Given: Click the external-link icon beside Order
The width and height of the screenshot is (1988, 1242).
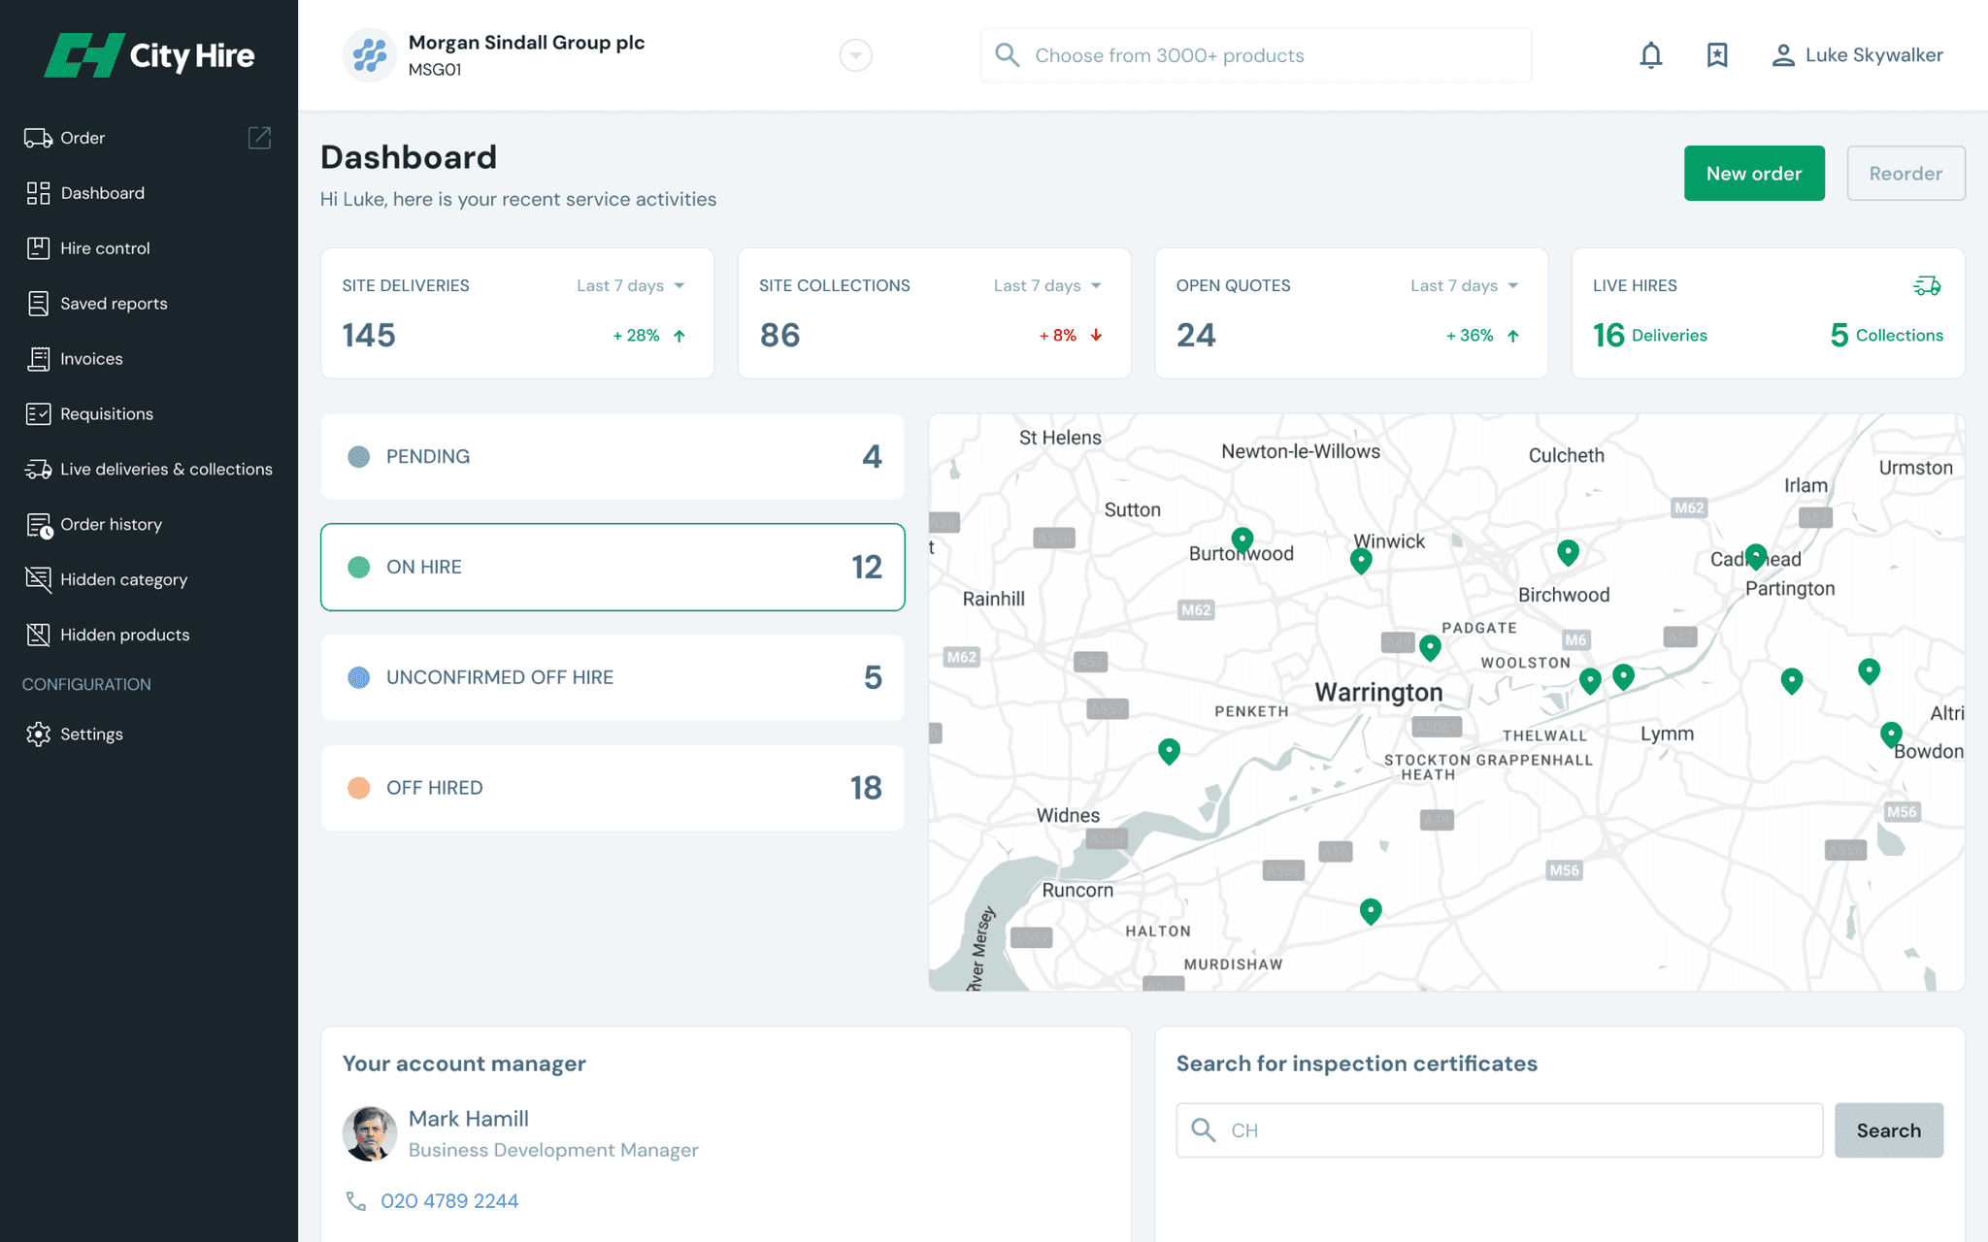Looking at the screenshot, I should (259, 138).
